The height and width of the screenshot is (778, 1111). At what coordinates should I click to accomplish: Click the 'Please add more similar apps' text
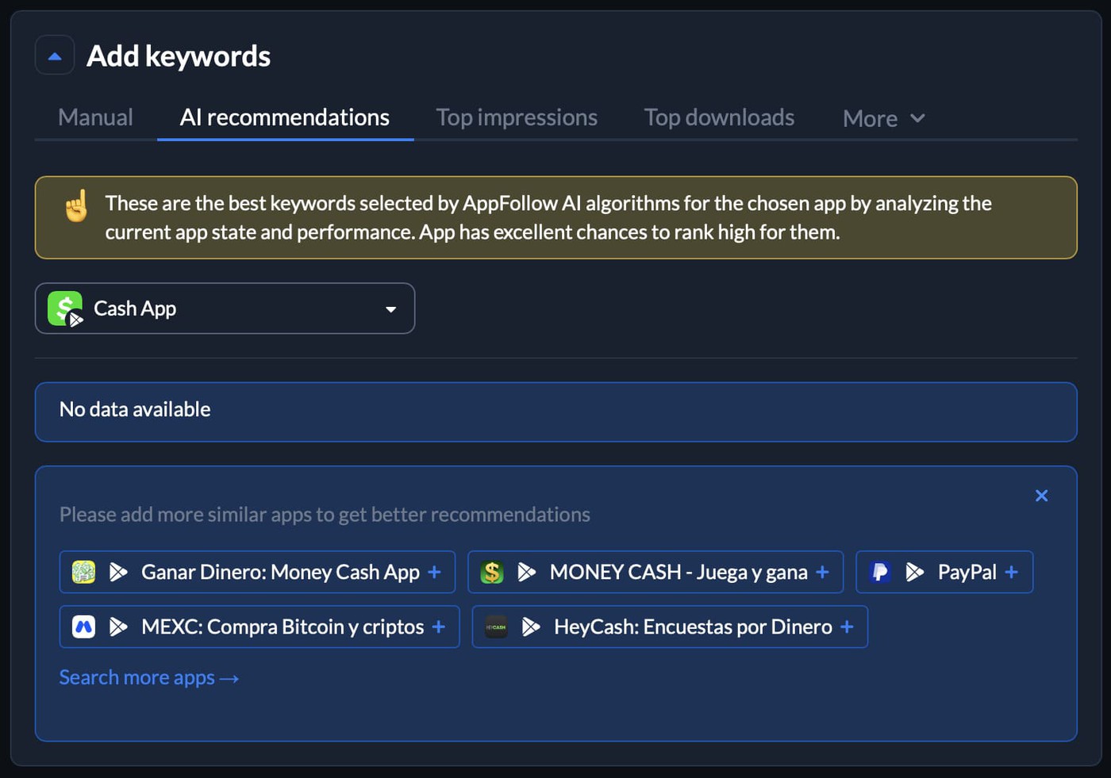325,515
